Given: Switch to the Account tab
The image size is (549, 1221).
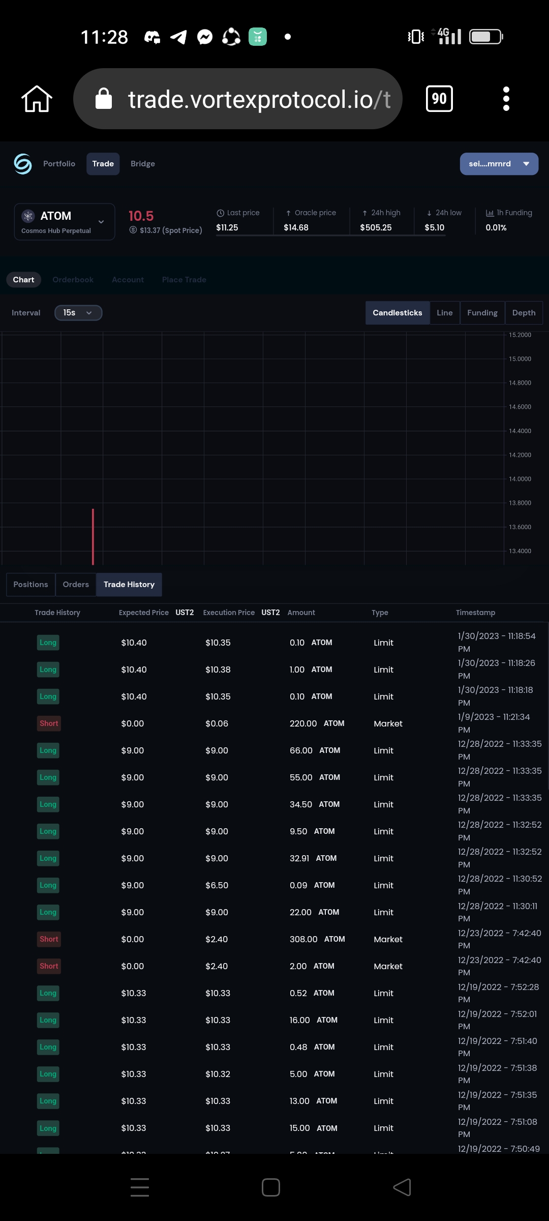Looking at the screenshot, I should pos(128,280).
